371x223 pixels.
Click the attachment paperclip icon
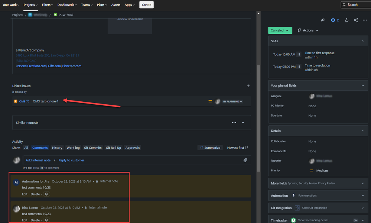[x=245, y=160]
